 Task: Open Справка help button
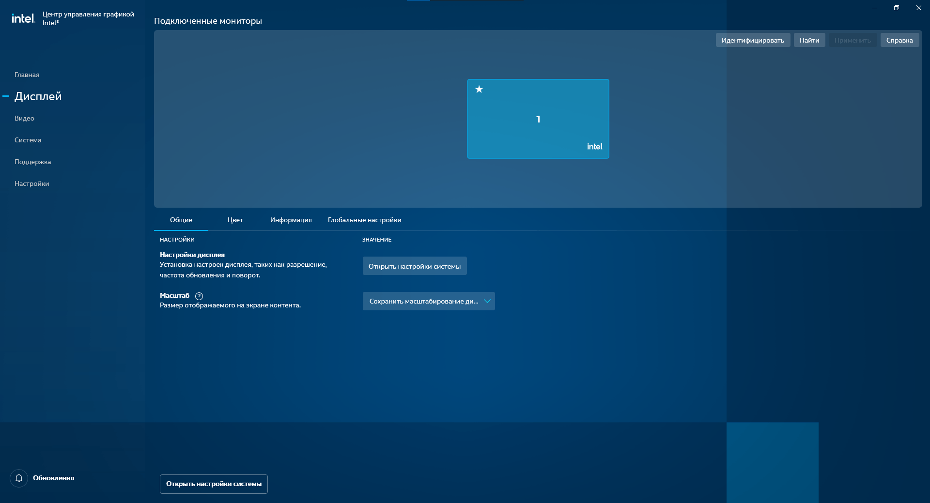coord(899,40)
